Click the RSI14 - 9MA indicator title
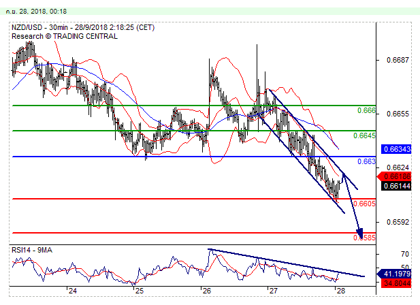 pyautogui.click(x=32, y=250)
